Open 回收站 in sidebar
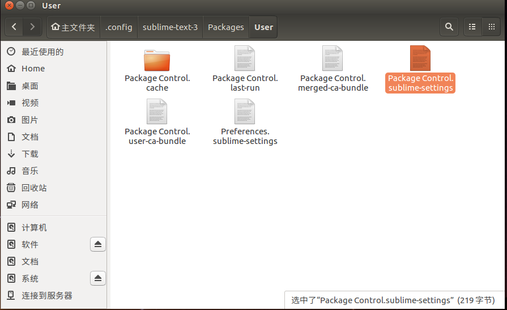Screen dimensions: 507x310 tap(53, 188)
